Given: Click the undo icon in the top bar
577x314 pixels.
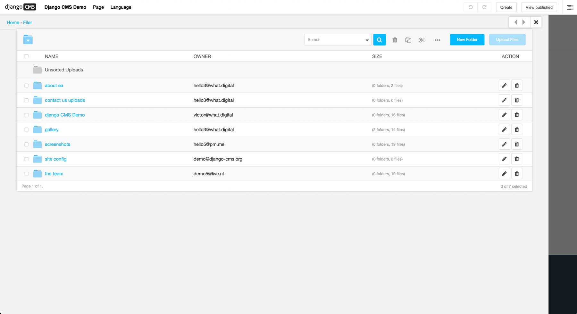Looking at the screenshot, I should (x=470, y=7).
